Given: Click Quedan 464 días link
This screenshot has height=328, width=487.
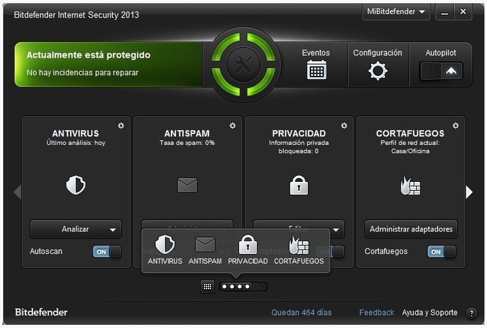Looking at the screenshot, I should (x=301, y=312).
